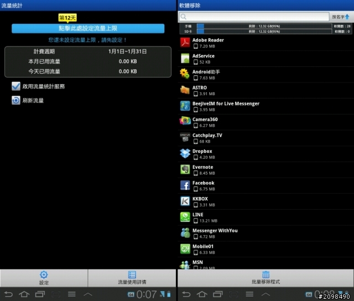Open recent apps in right navigation bar

218,294
